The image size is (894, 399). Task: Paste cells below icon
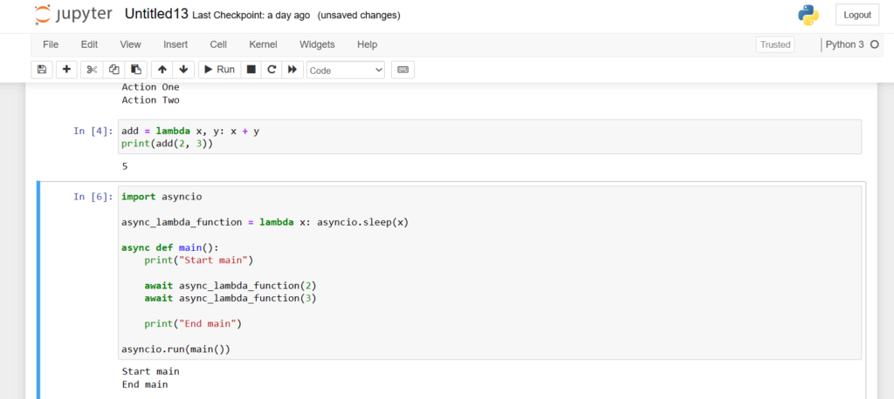[x=136, y=70]
